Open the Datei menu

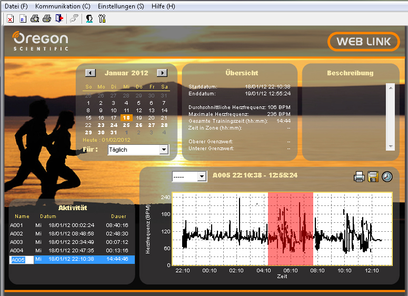tap(16, 6)
